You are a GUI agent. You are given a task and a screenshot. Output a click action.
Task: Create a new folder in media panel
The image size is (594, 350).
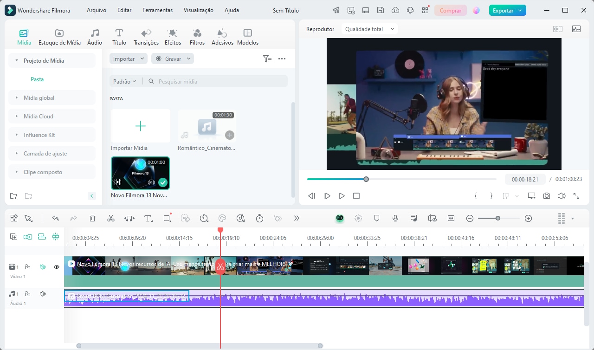click(x=13, y=196)
